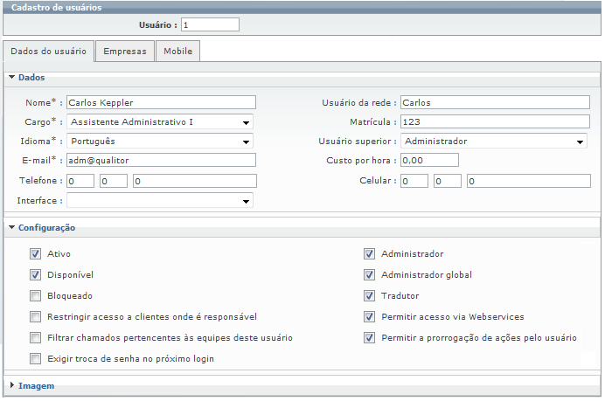Check Exigir troca de senha no próximo login

tap(36, 359)
